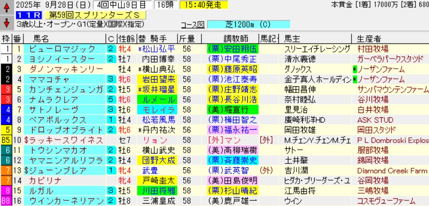Click class rank 1 badge for ペアポルックス
429x206 pixels.
click(x=110, y=119)
